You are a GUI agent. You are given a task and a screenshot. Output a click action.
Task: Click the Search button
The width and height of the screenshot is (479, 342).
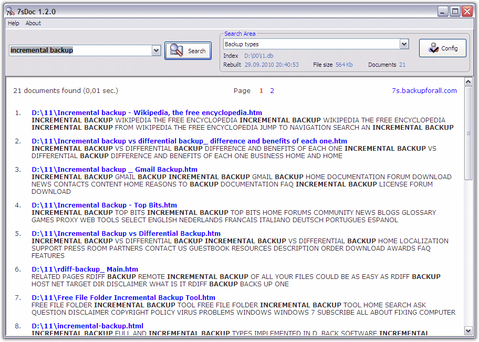tap(188, 50)
